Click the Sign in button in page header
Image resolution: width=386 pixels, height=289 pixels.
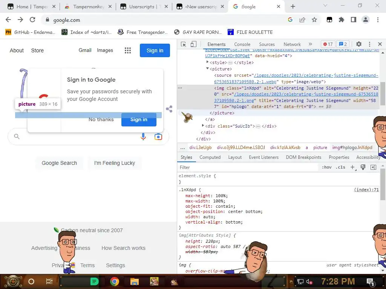coord(155,50)
